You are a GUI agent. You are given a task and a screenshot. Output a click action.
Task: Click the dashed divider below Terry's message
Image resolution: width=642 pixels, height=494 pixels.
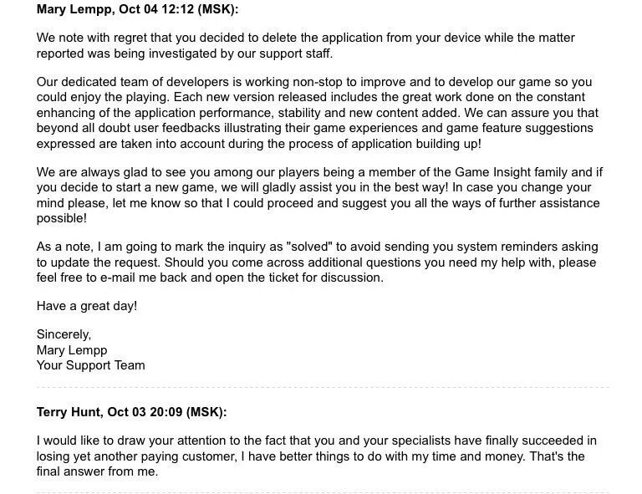point(323,491)
